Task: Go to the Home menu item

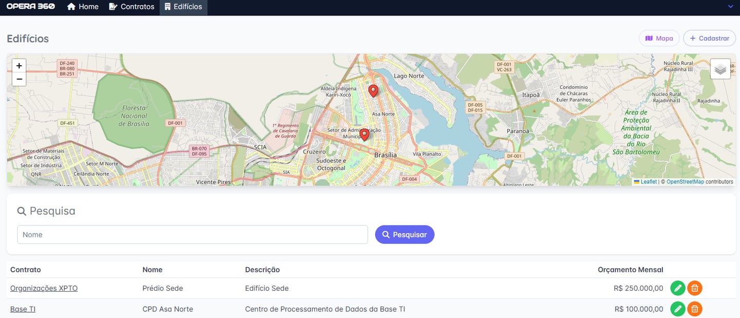Action: coord(83,7)
